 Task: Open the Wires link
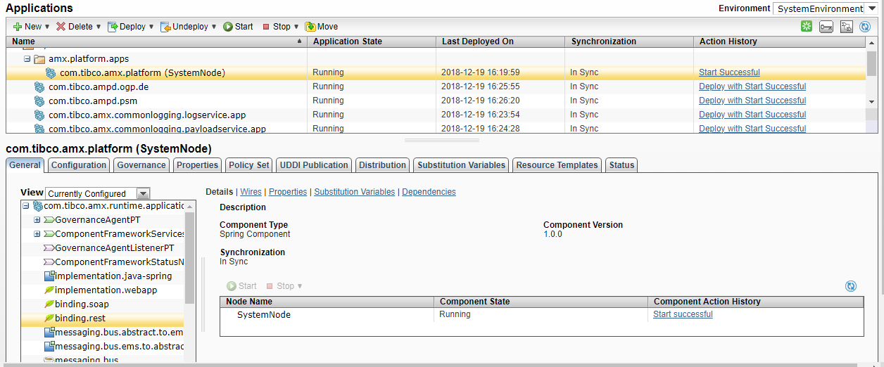251,192
